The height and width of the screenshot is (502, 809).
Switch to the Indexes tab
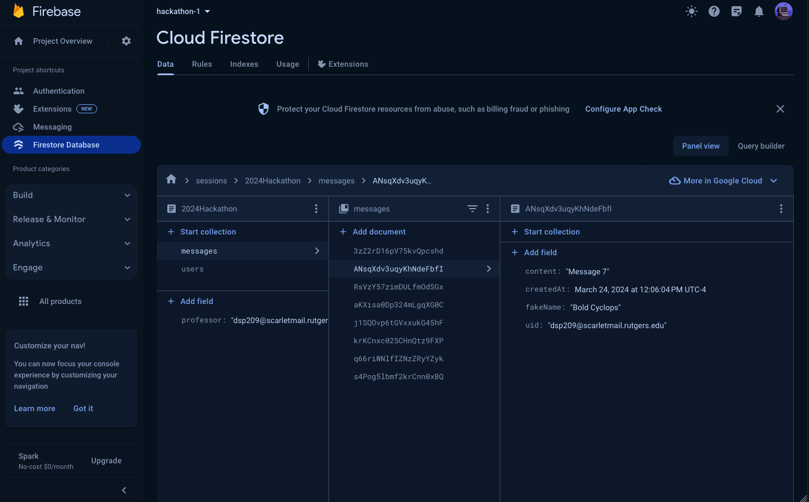(x=244, y=64)
